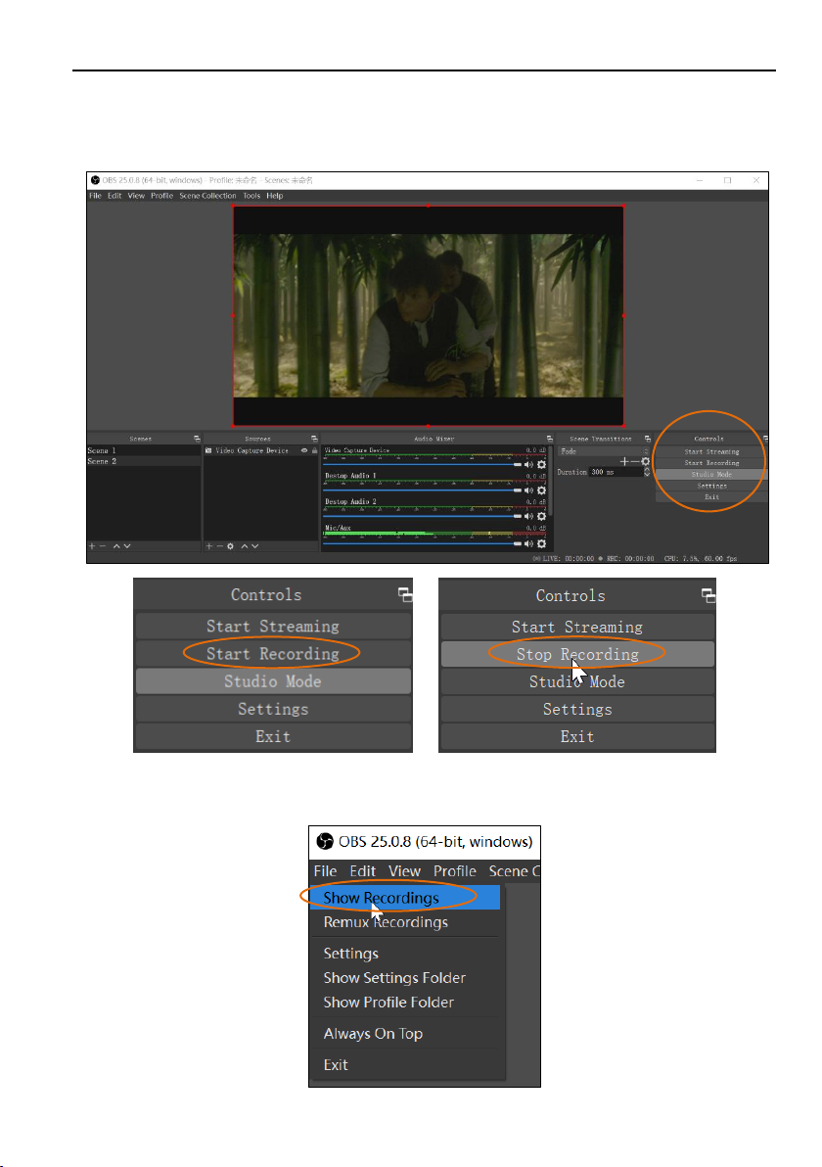822x1167 pixels.
Task: Add a source with Sources panel plus icon
Action: coord(209,546)
